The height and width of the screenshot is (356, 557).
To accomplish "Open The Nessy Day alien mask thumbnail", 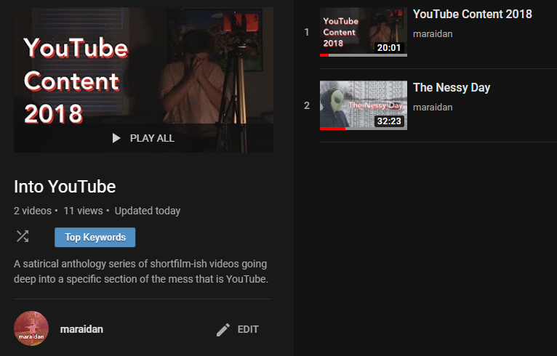I will 364,105.
